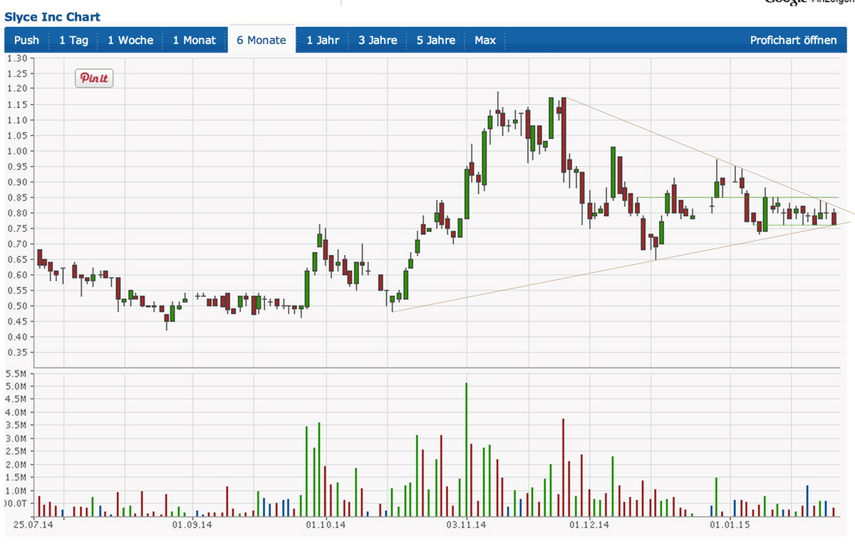Click the 25.07.14 start date label
855x549 pixels.
pos(34,526)
